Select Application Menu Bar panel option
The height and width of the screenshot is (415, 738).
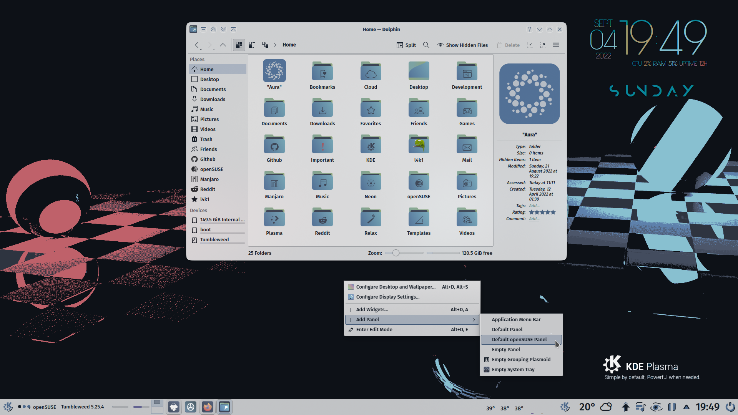(521, 319)
